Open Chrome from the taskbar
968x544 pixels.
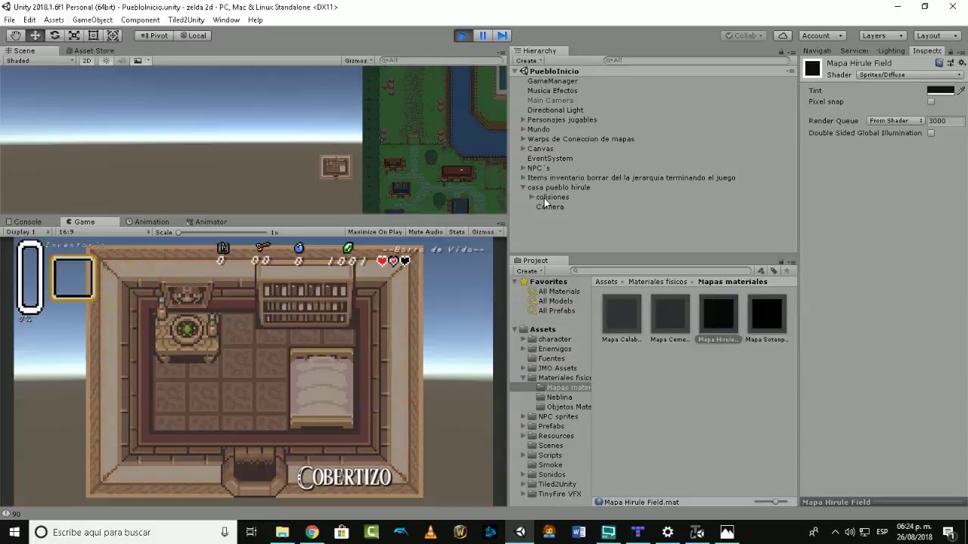(312, 532)
